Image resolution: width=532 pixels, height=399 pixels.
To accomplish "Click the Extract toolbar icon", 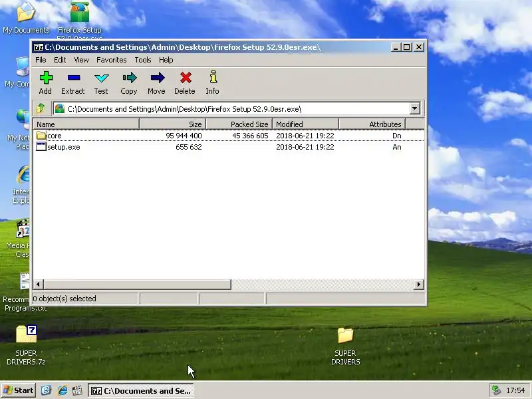I will [x=73, y=78].
